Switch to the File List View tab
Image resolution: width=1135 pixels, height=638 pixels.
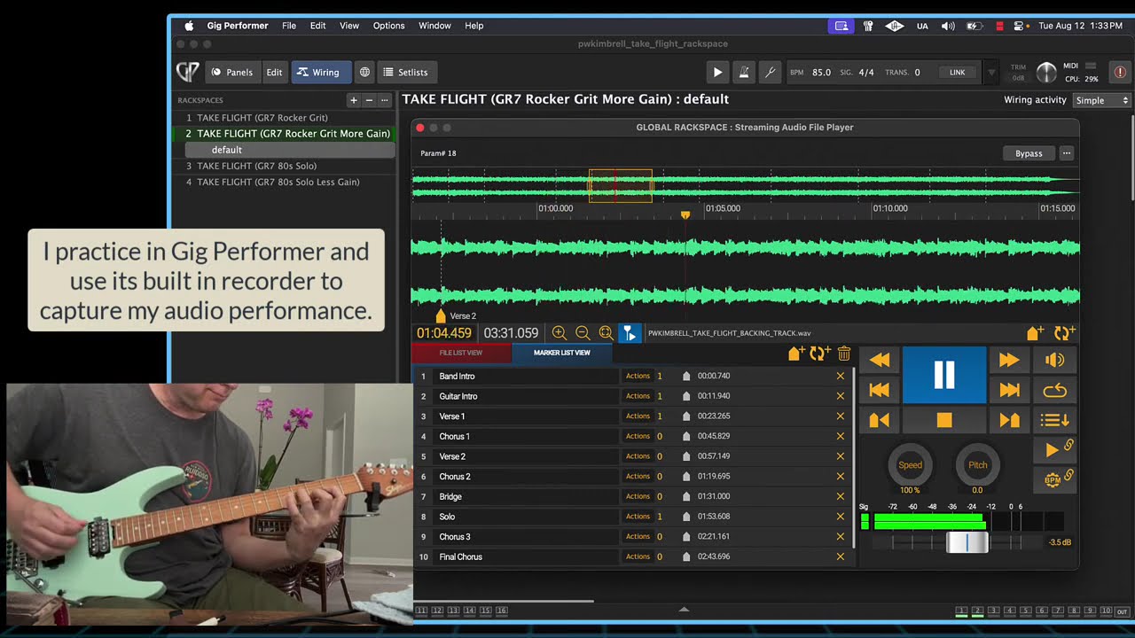tap(461, 353)
